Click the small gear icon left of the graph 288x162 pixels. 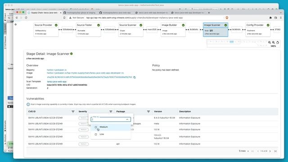[16, 24]
